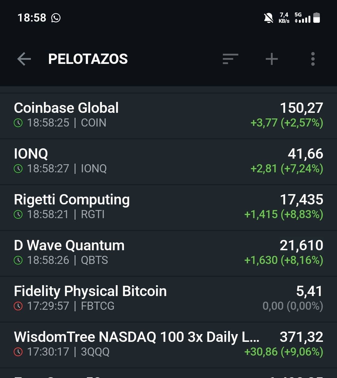Screen dimensions: 337x378
Task: Tap the PELOTAZOS watchlist title
Action: pyautogui.click(x=88, y=59)
